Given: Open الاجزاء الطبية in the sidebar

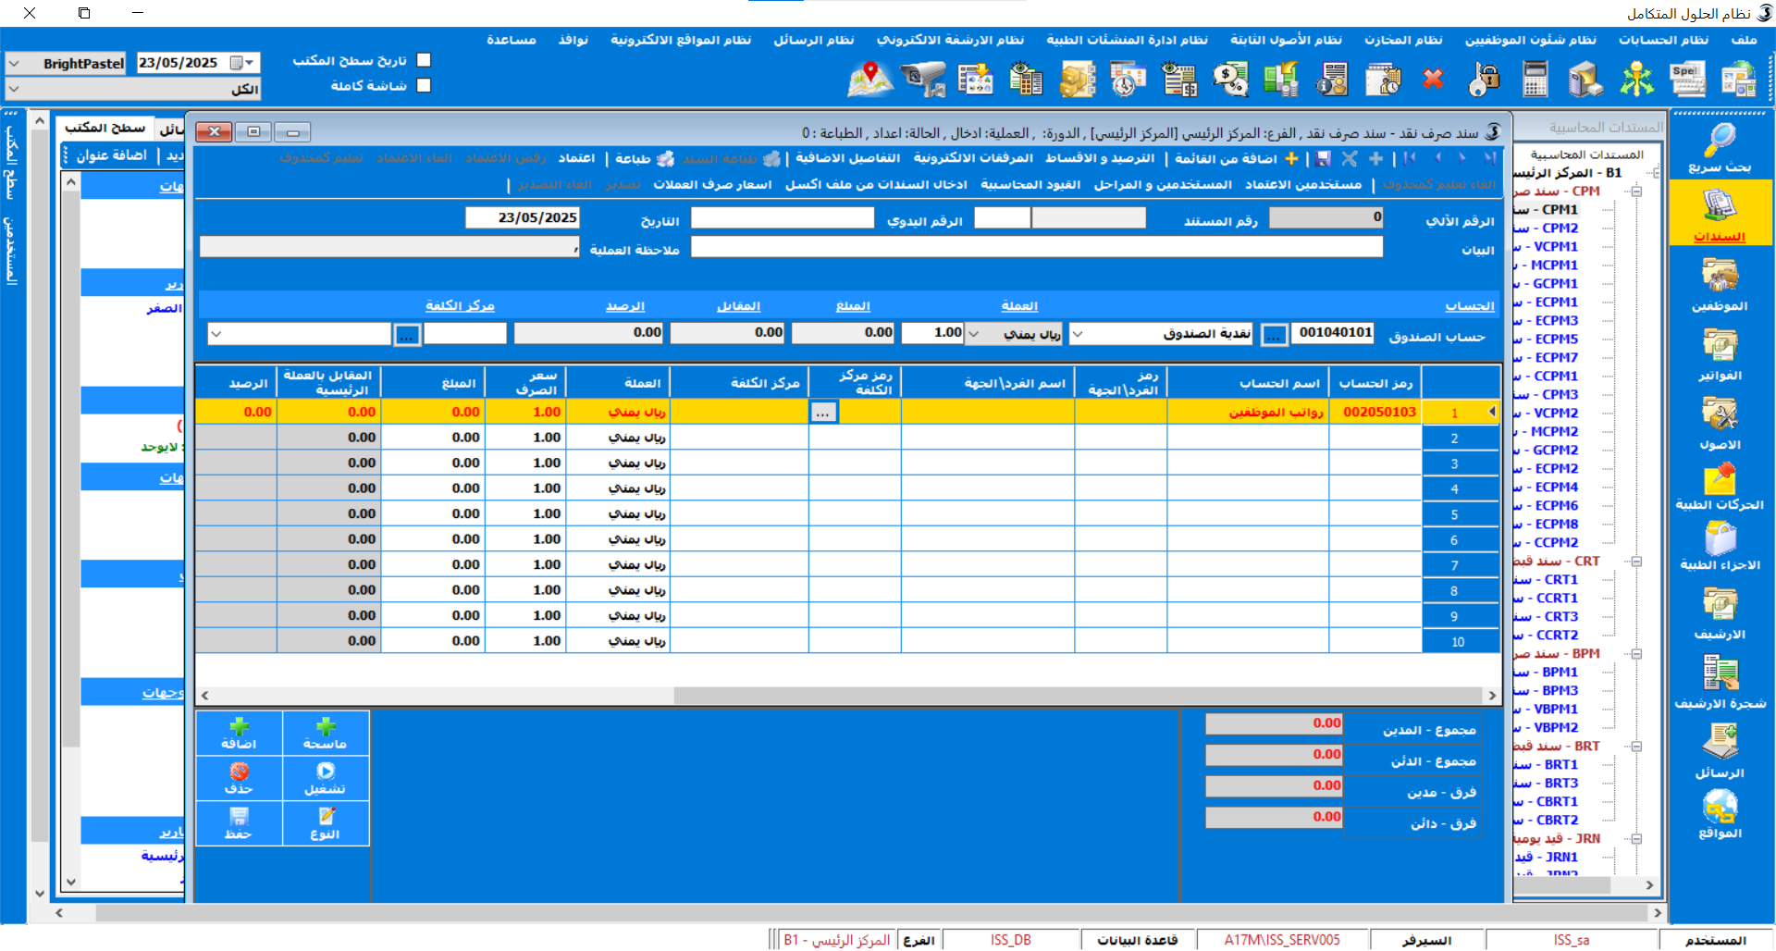Looking at the screenshot, I should tap(1720, 547).
